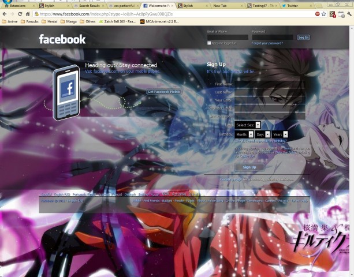
Task: Click the First Name field
Action: click(270, 84)
